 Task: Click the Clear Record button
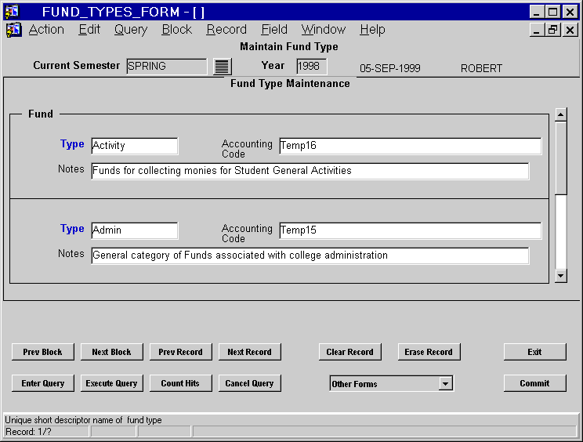pos(349,352)
